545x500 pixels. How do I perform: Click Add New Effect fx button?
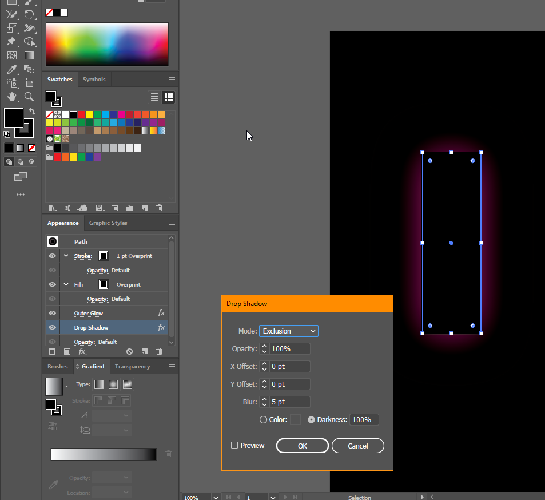coord(83,351)
